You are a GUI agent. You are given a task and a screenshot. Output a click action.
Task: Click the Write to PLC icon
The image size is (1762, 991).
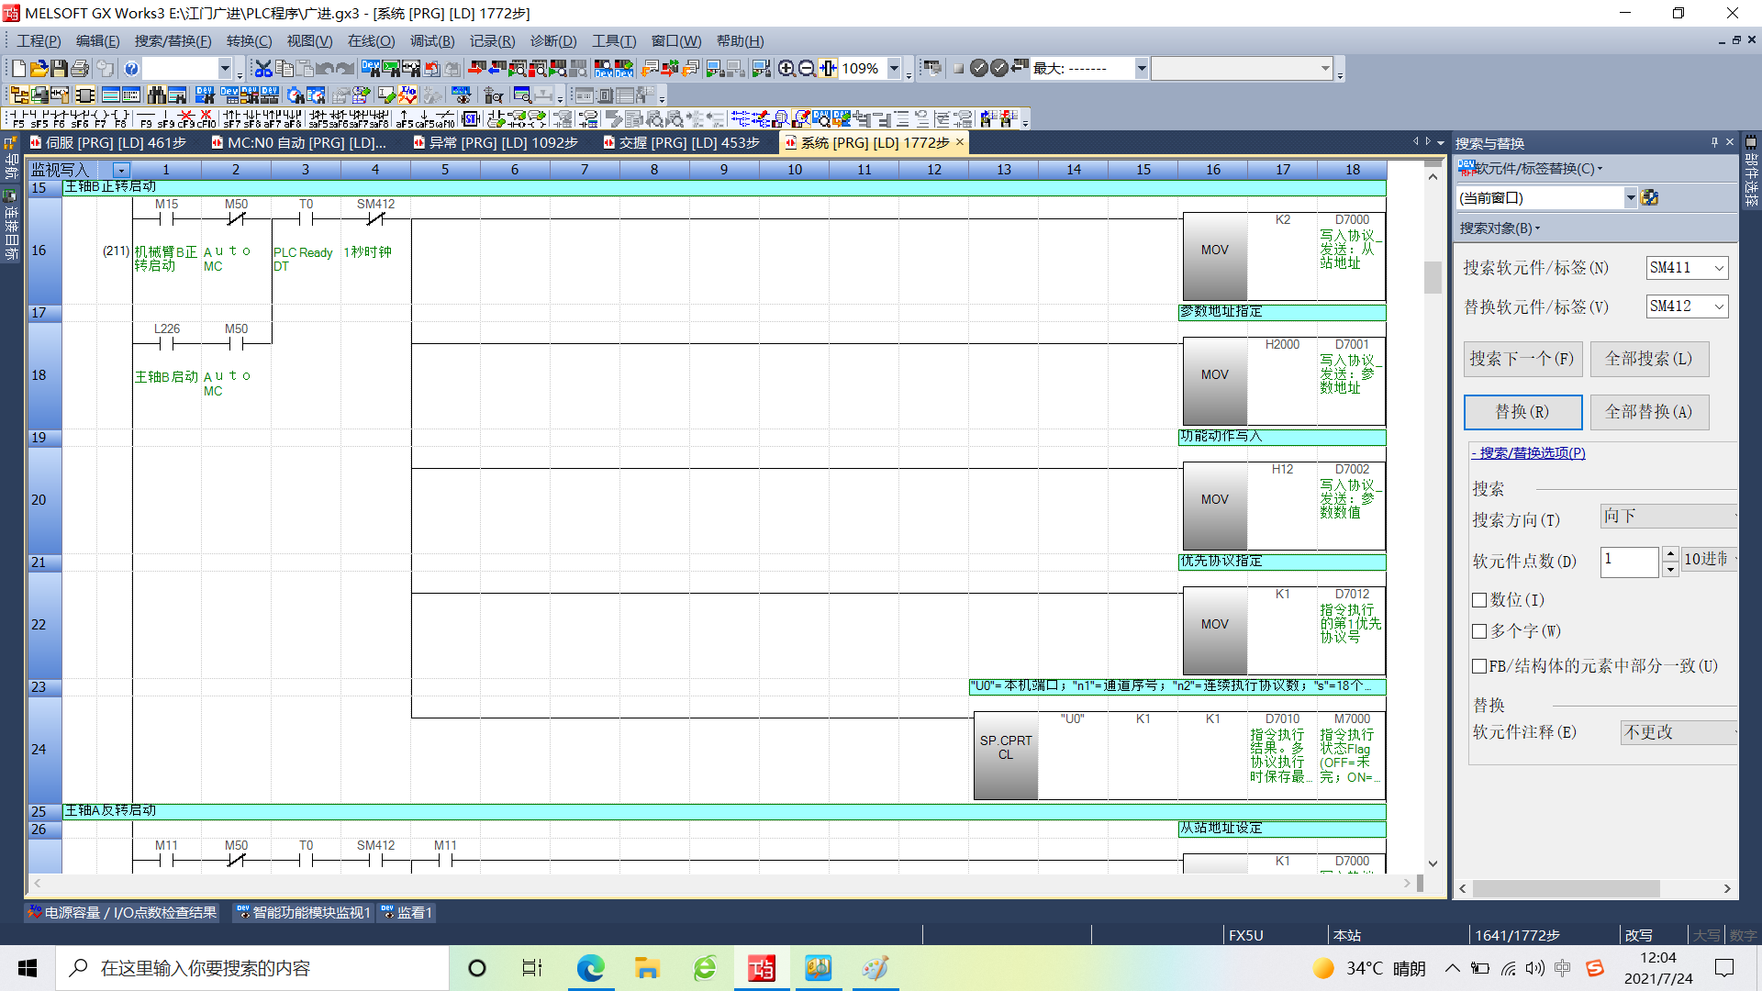(x=476, y=68)
